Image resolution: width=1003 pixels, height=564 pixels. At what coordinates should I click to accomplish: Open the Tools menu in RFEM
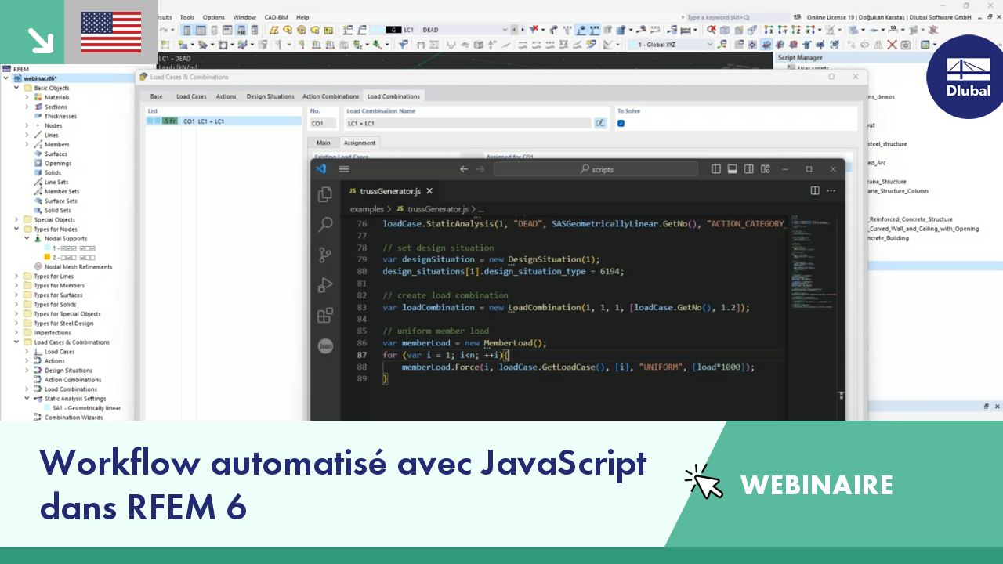click(186, 16)
